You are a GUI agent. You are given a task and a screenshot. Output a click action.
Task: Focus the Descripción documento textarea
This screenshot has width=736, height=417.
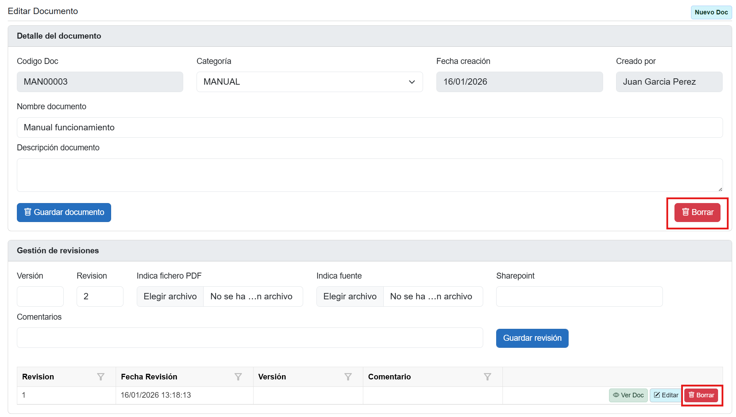pyautogui.click(x=370, y=175)
